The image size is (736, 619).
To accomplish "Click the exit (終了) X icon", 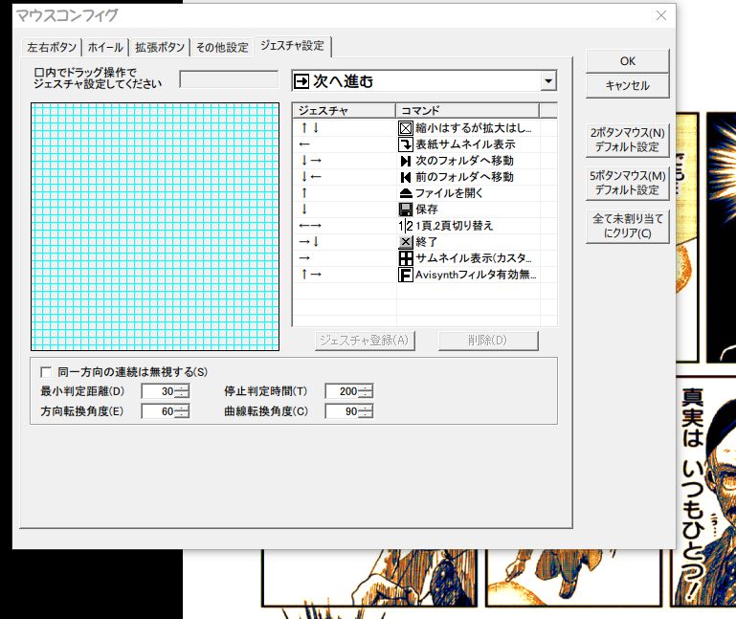I will (x=406, y=242).
